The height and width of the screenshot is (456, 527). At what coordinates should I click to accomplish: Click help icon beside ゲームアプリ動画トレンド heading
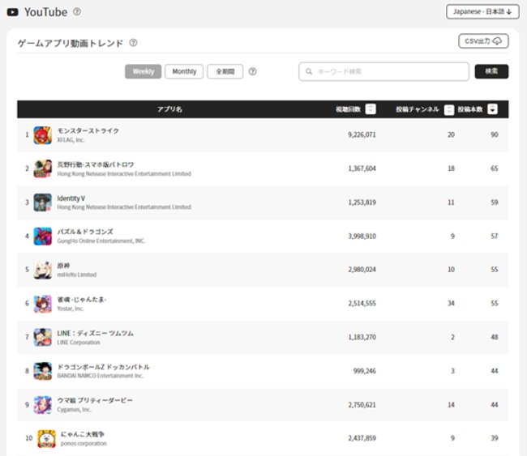pos(133,43)
